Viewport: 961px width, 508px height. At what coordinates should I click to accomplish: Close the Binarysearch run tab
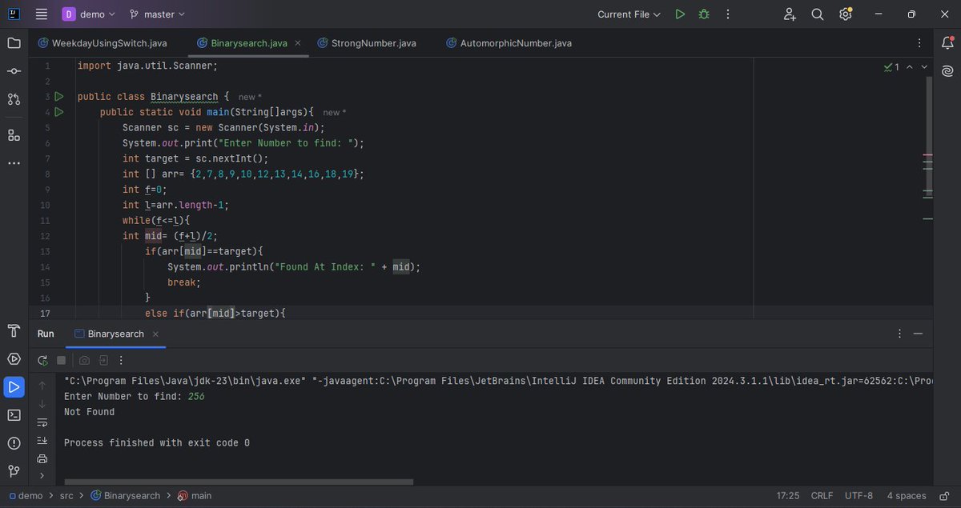(155, 334)
